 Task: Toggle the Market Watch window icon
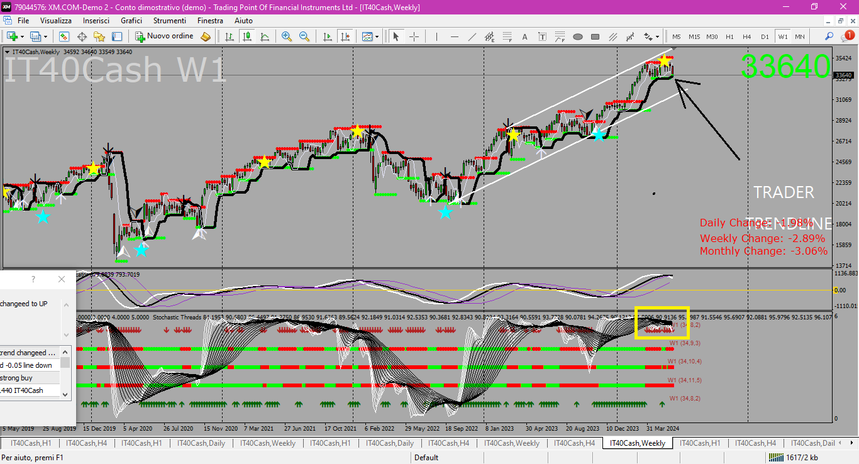(x=64, y=36)
